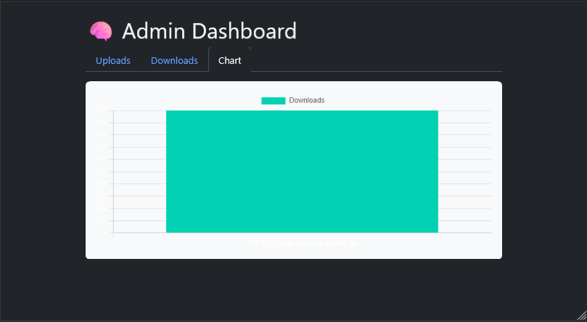Image resolution: width=587 pixels, height=322 pixels.
Task: Click the x-axis label under the bar
Action: click(302, 243)
